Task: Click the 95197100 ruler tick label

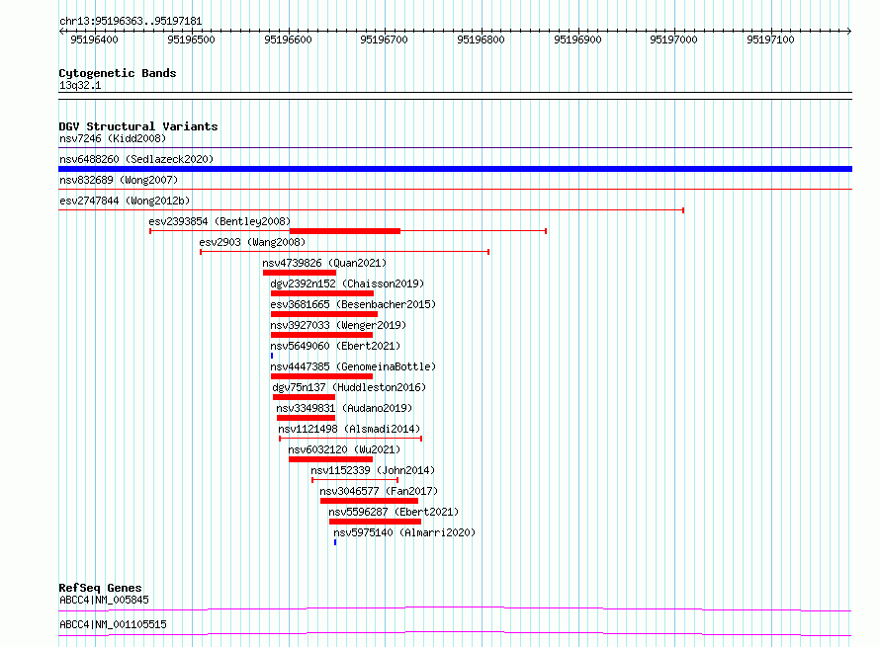Action: pyautogui.click(x=770, y=40)
